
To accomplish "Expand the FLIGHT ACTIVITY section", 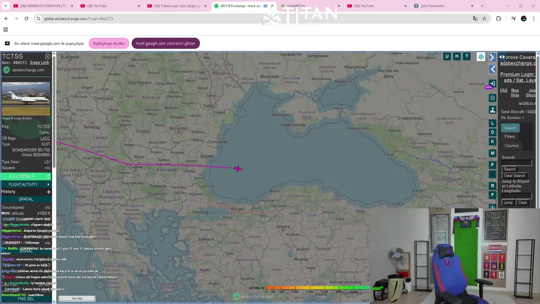I will pyautogui.click(x=26, y=185).
